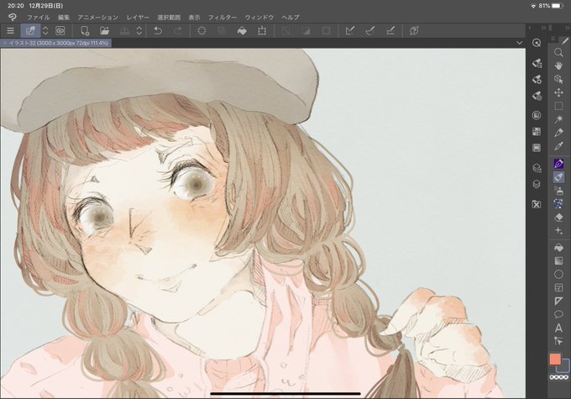Select the Zoom magnifier tool
571x399 pixels.
coord(558,53)
